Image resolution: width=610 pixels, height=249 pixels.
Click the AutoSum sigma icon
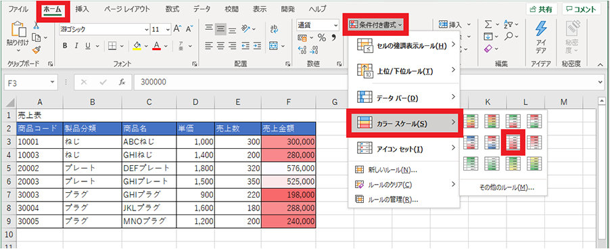489,24
